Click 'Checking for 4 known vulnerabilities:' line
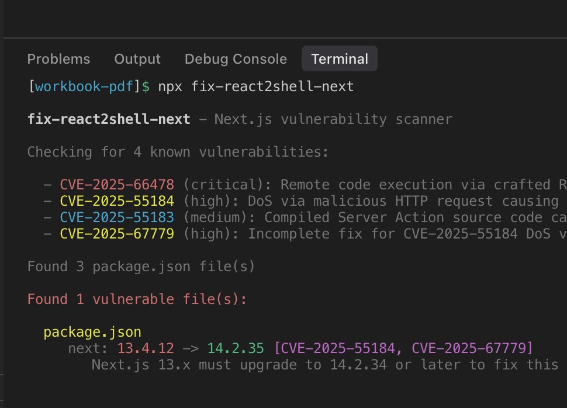 coord(178,152)
